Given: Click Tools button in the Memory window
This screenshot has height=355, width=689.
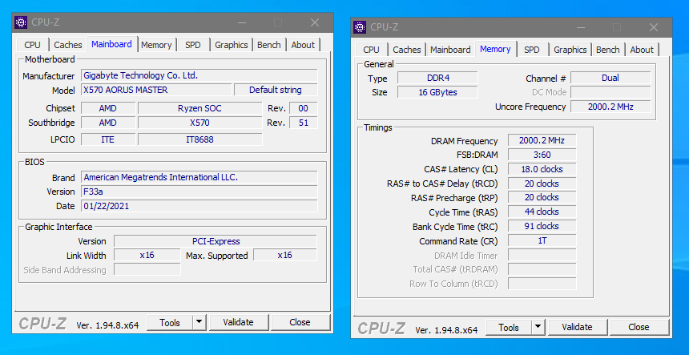Looking at the screenshot, I should tap(509, 327).
